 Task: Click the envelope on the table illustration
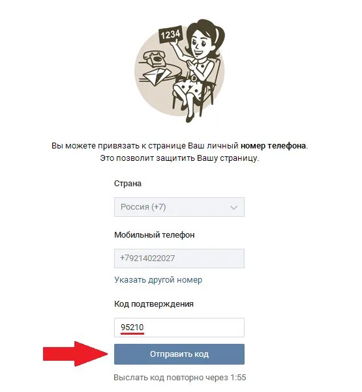[157, 76]
